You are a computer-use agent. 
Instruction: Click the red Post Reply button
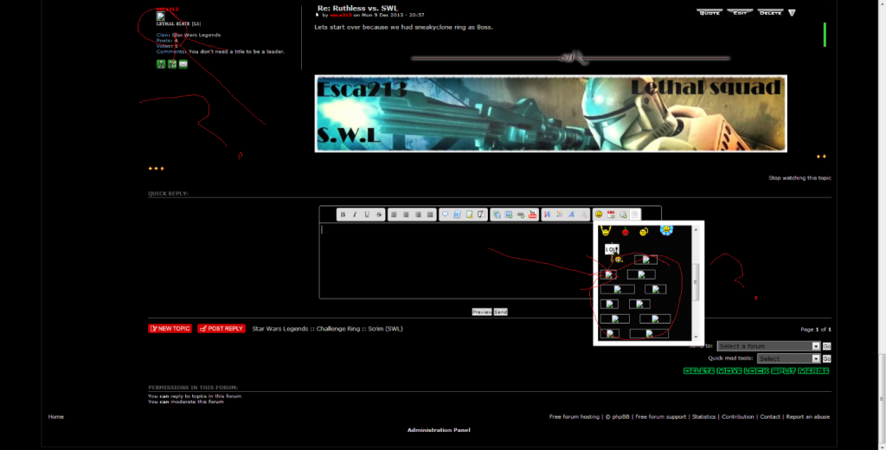pos(221,329)
